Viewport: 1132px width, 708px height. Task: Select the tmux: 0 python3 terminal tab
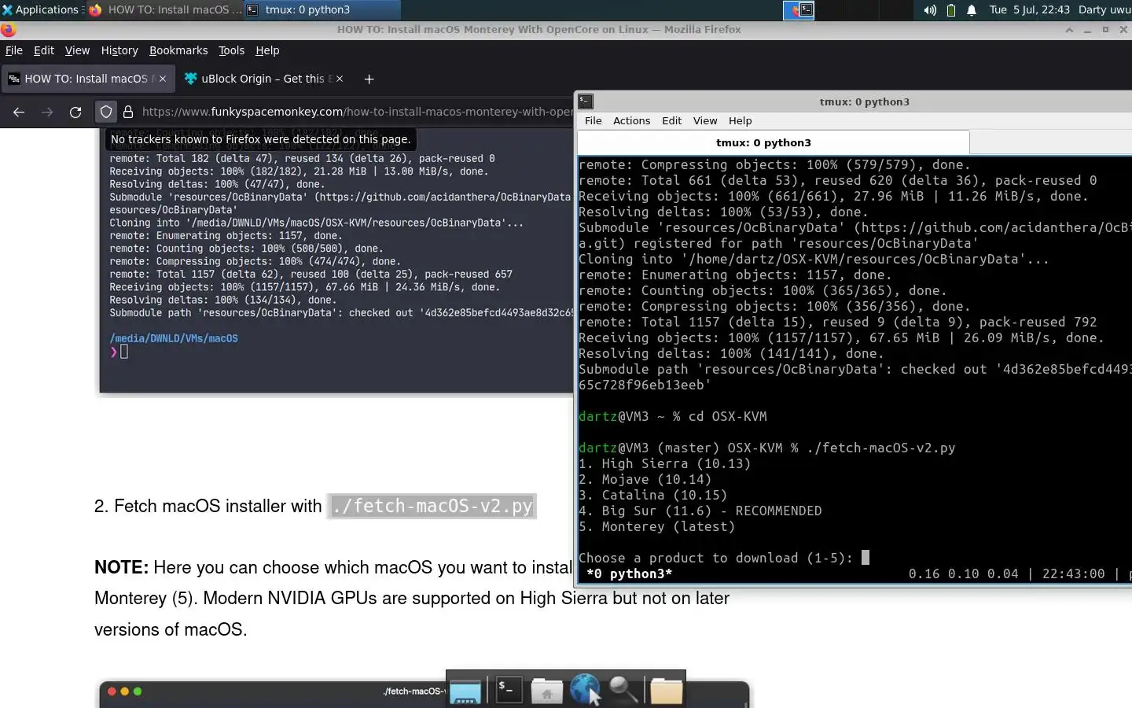[774, 142]
